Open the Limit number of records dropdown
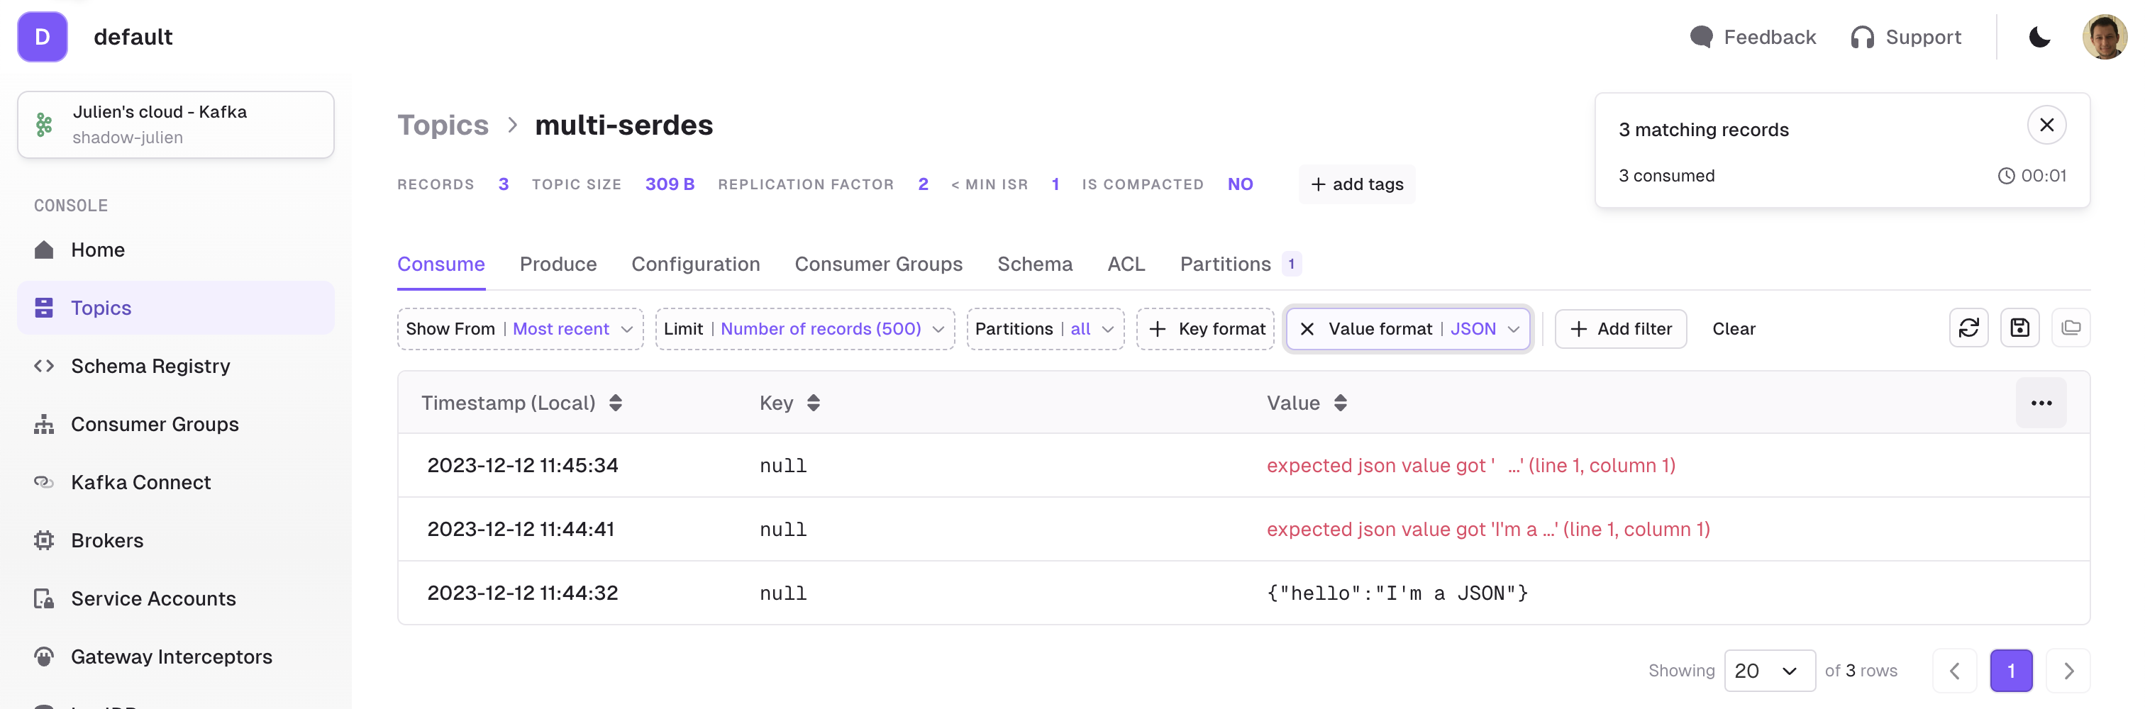The height and width of the screenshot is (709, 2145). [804, 330]
